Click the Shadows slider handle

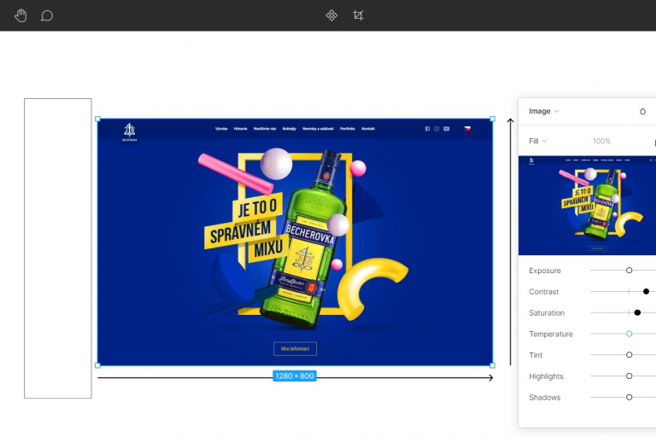pyautogui.click(x=629, y=397)
